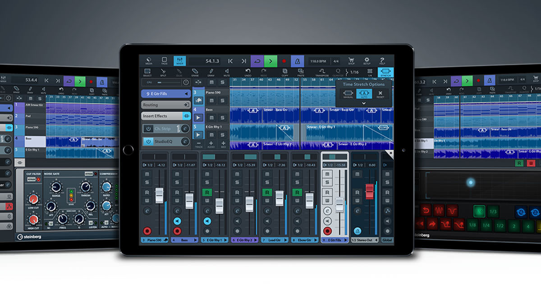The image size is (541, 284).
Task: Click the red Stereo Out fader handle
Action: (x=370, y=191)
